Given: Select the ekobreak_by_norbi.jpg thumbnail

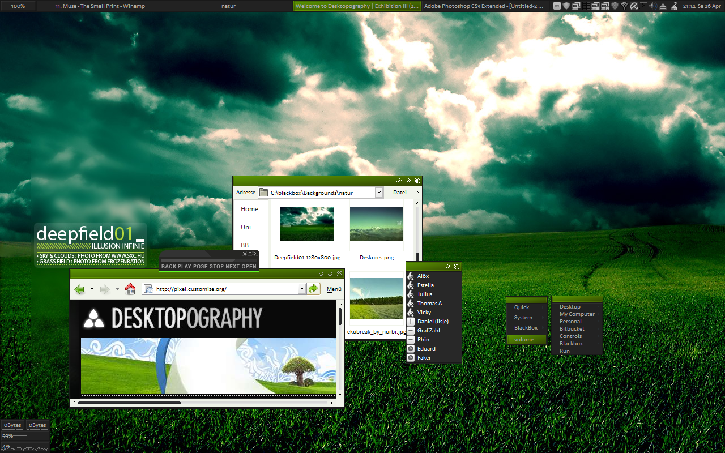Looking at the screenshot, I should [377, 298].
